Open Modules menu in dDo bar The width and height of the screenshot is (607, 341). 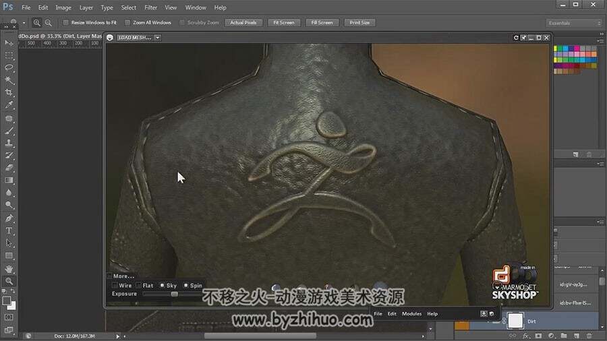(x=411, y=314)
